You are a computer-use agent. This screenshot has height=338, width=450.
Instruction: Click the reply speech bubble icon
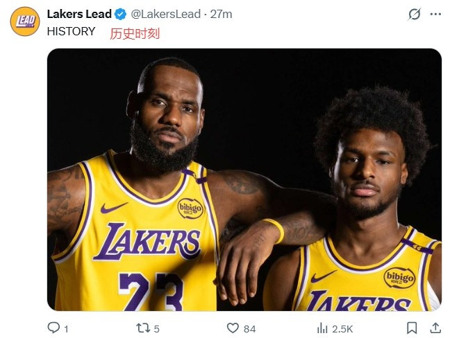pyautogui.click(x=53, y=328)
